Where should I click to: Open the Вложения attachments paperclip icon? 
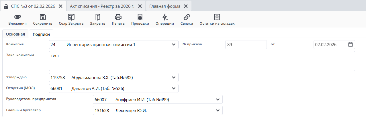pyautogui.click(x=17, y=17)
